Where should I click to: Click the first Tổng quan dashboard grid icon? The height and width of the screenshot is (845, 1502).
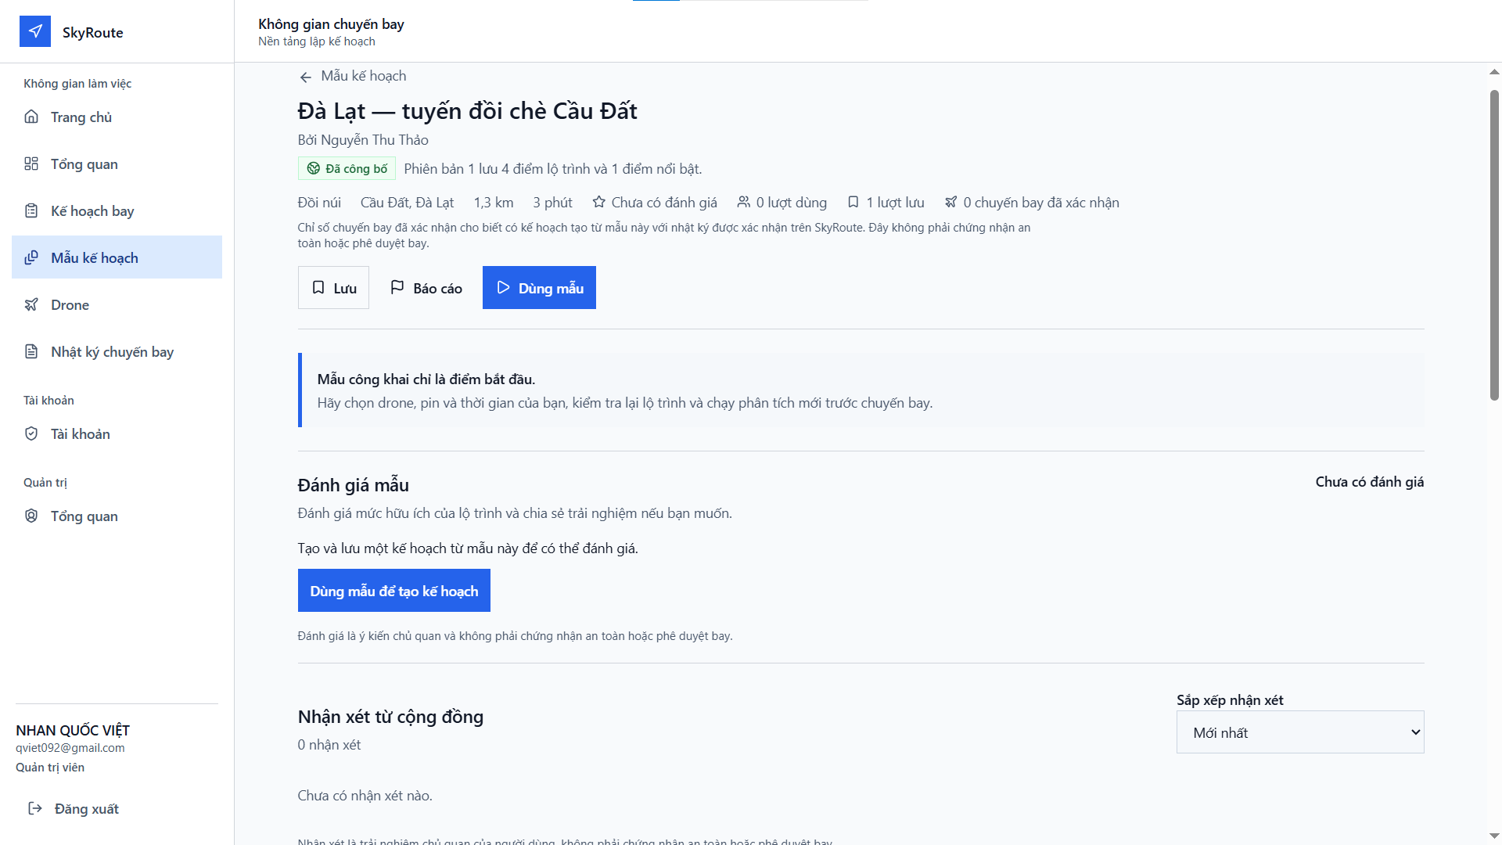coord(31,164)
